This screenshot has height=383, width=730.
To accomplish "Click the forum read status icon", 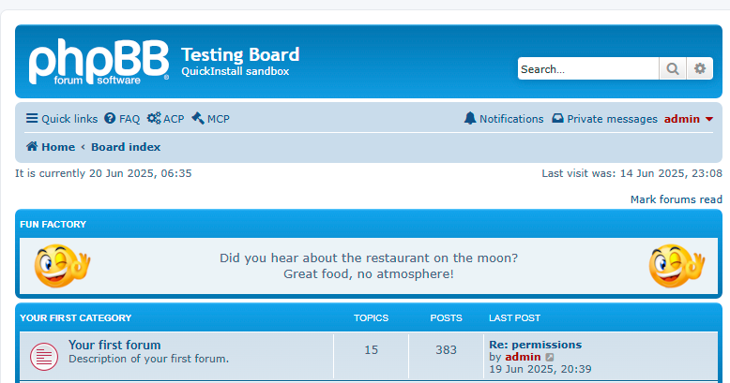I will [x=43, y=356].
